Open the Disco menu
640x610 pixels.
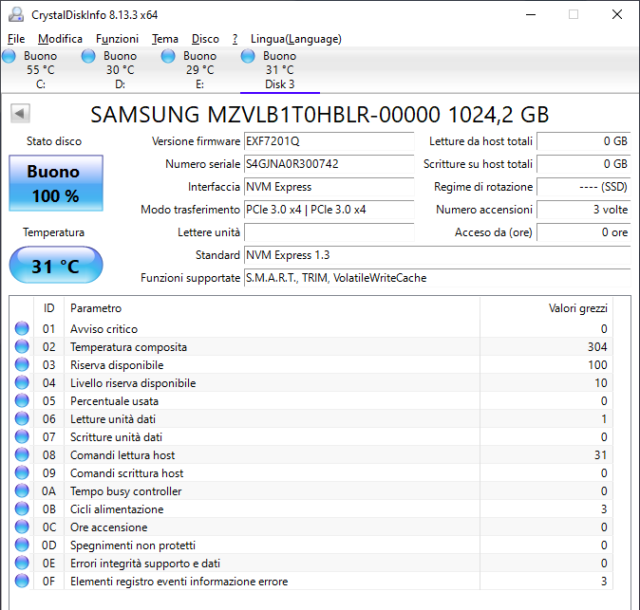coord(205,39)
